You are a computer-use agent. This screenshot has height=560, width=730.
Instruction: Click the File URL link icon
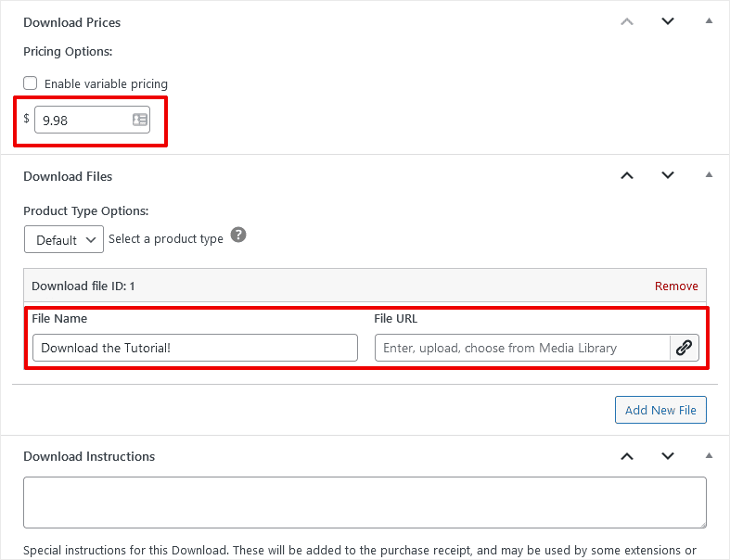point(684,348)
